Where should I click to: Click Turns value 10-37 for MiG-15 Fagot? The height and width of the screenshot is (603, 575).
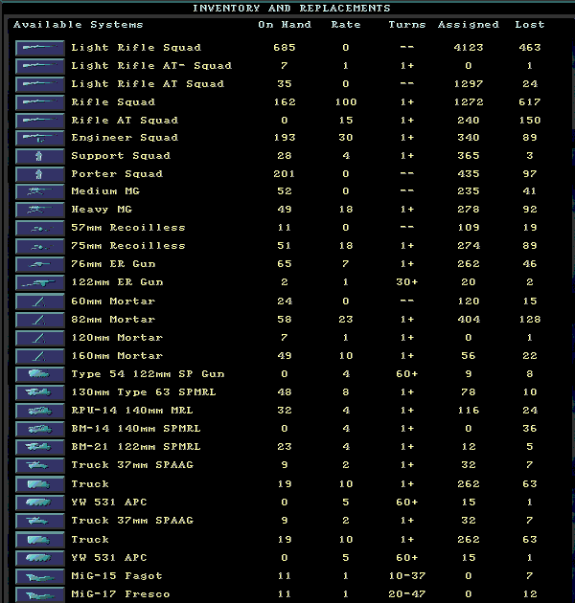pyautogui.click(x=407, y=576)
